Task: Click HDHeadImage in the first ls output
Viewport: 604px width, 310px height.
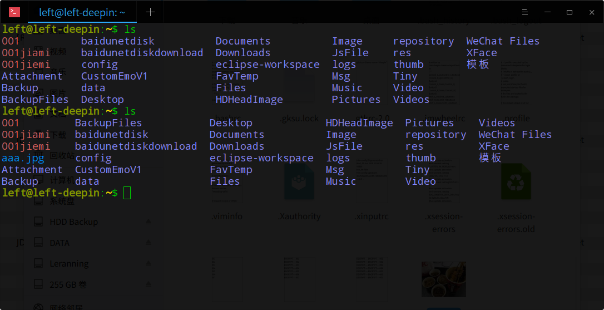Action: pos(249,100)
